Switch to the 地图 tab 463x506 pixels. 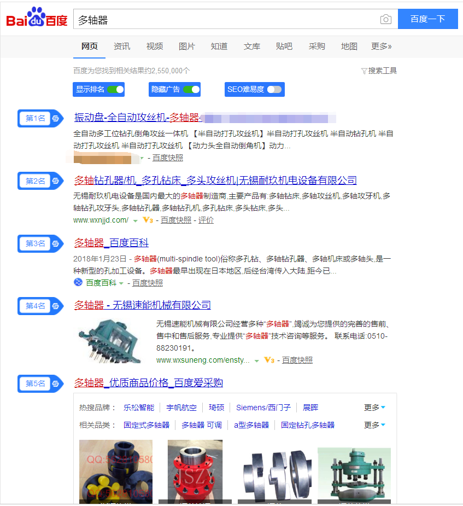[x=349, y=46]
